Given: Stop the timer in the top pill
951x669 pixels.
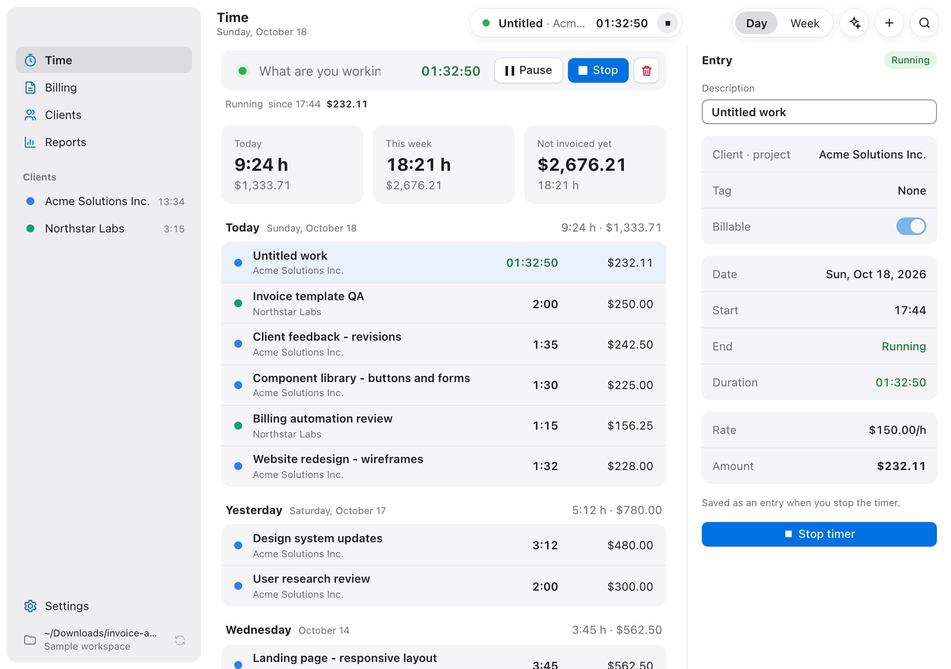Looking at the screenshot, I should coord(667,23).
